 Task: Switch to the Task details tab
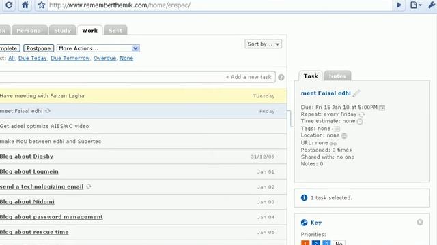[x=311, y=76]
